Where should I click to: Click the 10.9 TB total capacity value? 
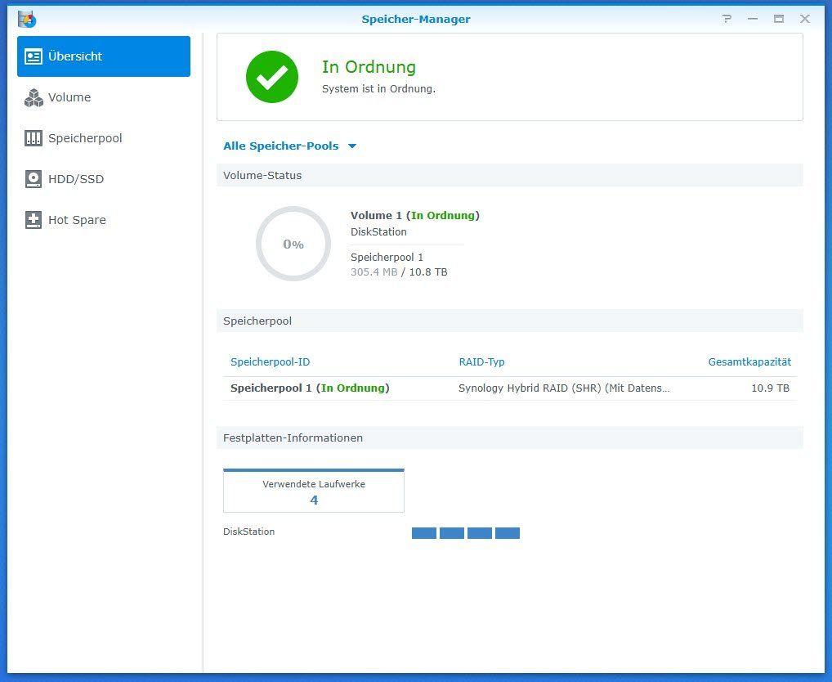771,388
